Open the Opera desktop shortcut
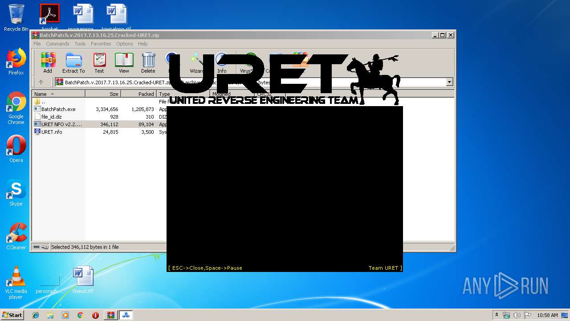 tap(16, 149)
